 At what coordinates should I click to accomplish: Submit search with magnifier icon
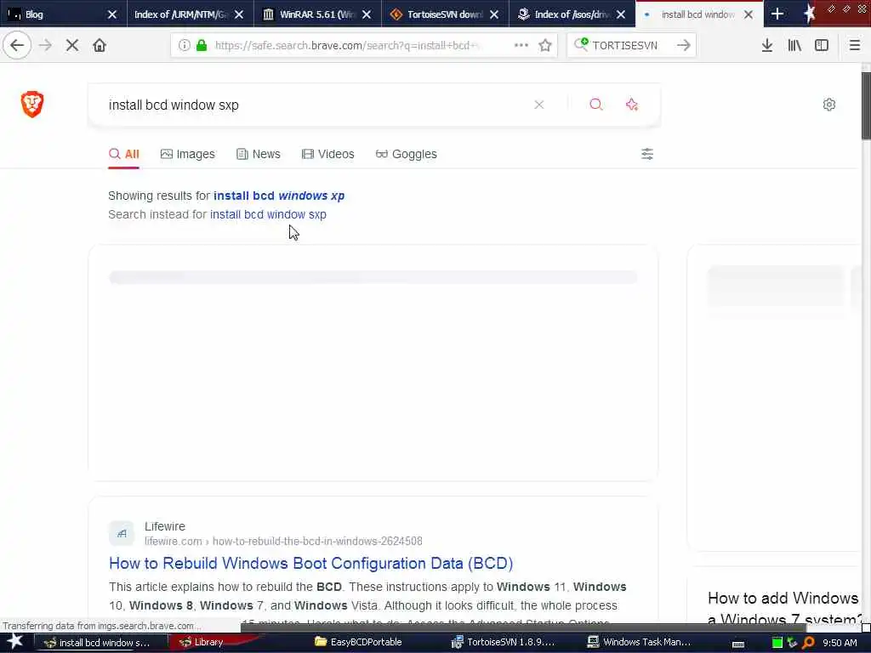tap(596, 105)
